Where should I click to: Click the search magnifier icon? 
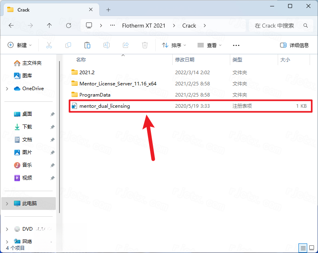click(x=305, y=26)
